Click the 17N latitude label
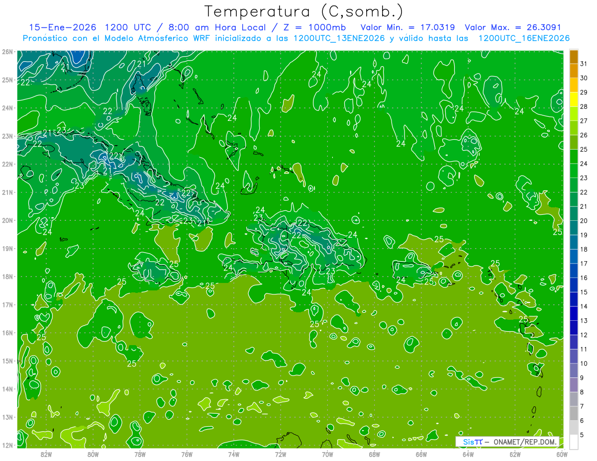 pos(7,304)
